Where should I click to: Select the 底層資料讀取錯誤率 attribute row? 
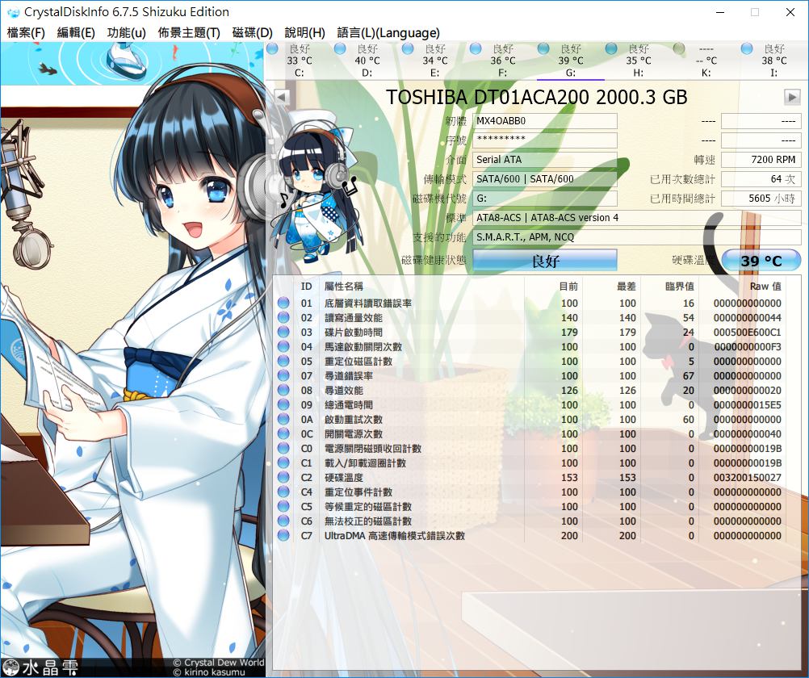point(530,303)
